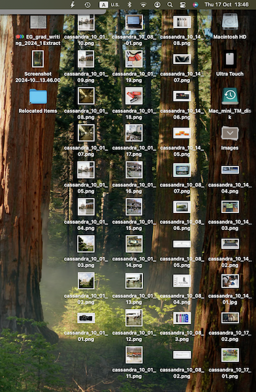This screenshot has width=256, height=392.
Task: Select cassandra_10_01_10.png thumbnail
Action: click(x=86, y=22)
